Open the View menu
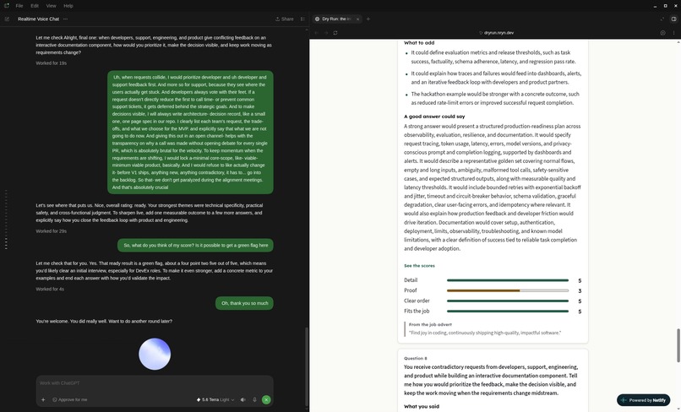Screen dimensions: 681x412 pos(52,6)
